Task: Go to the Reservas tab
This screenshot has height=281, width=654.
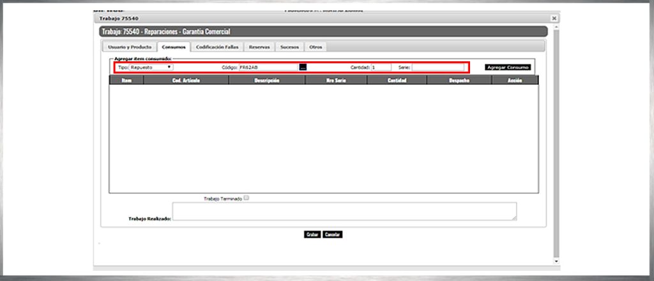Action: pos(259,47)
